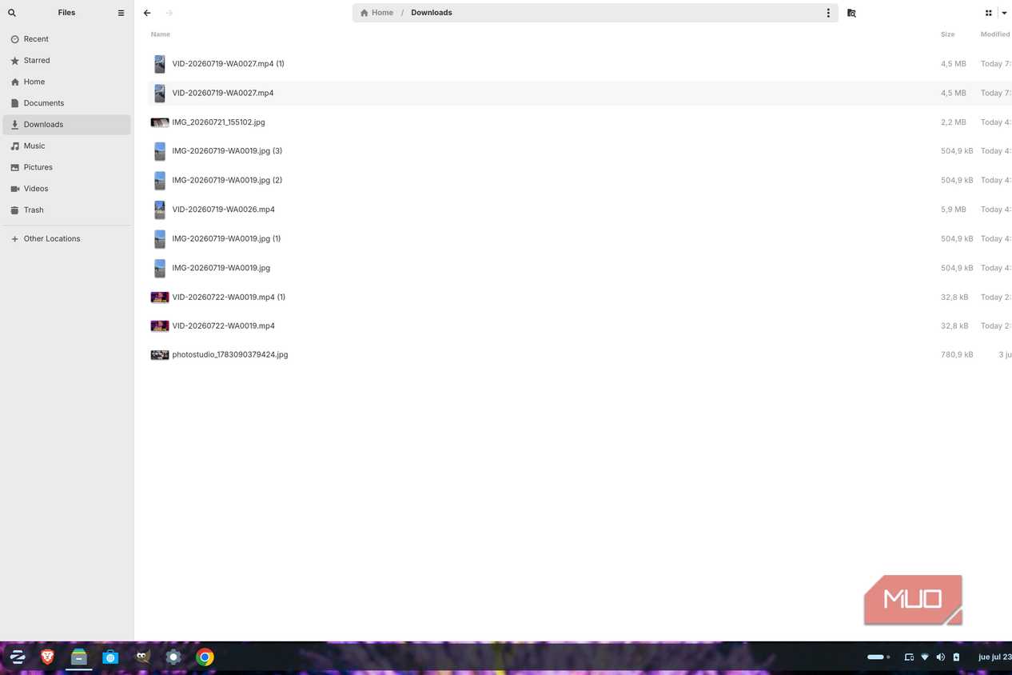Click the Wi-Fi tray icon

pos(925,657)
